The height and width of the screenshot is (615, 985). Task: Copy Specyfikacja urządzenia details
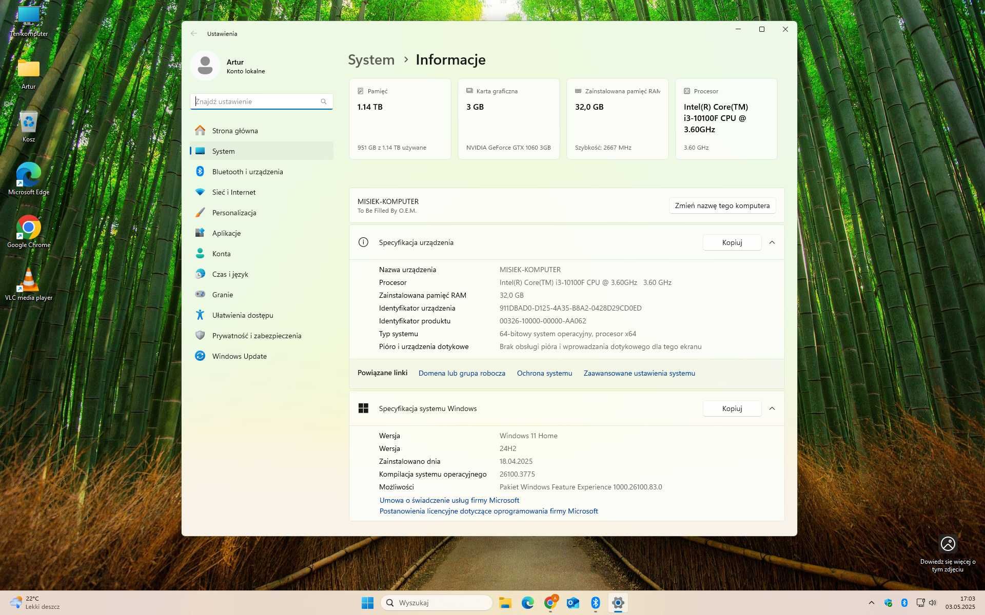732,242
